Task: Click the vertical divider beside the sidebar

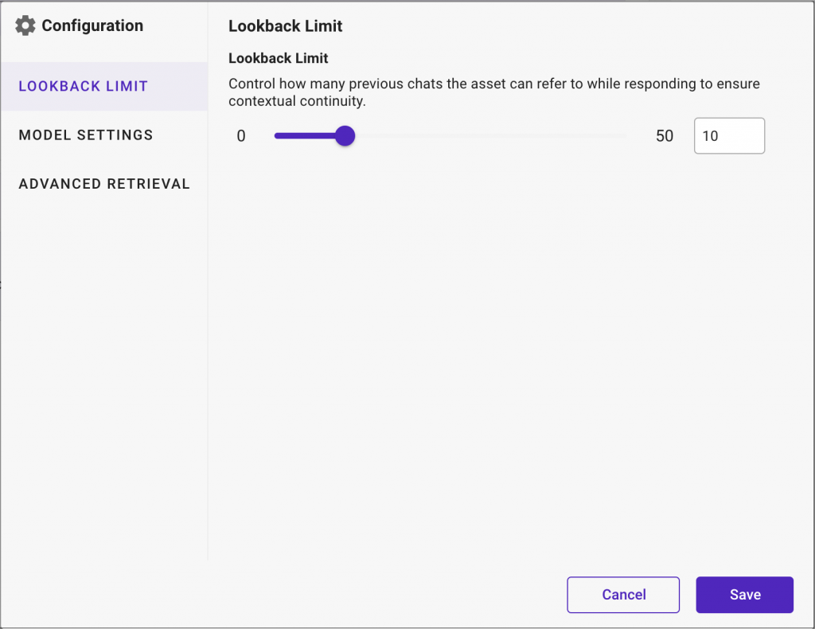Action: coord(208,312)
